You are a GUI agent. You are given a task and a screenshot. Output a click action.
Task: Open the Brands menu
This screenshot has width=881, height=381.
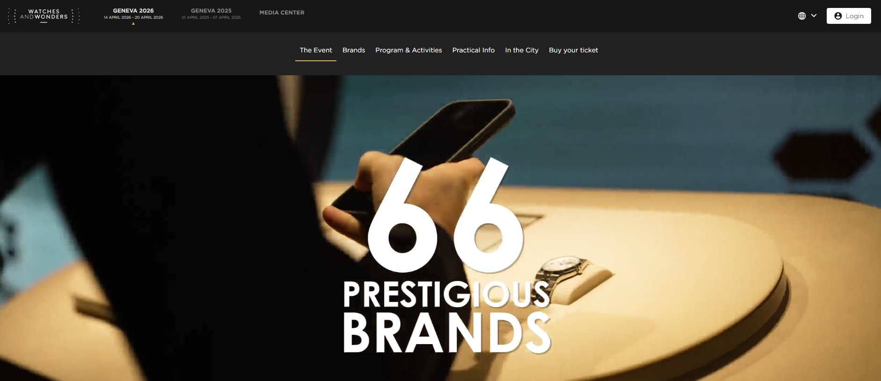pyautogui.click(x=354, y=50)
